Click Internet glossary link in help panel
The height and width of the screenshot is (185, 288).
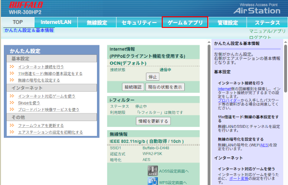(x=224, y=89)
